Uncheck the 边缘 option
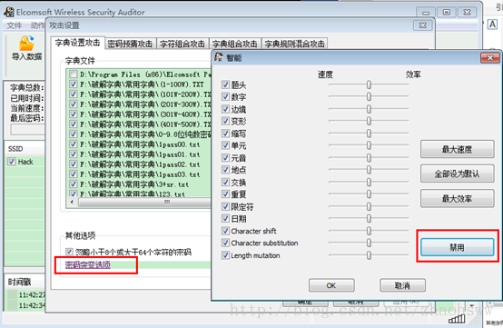Viewport: 503px width, 328px height. tap(225, 109)
